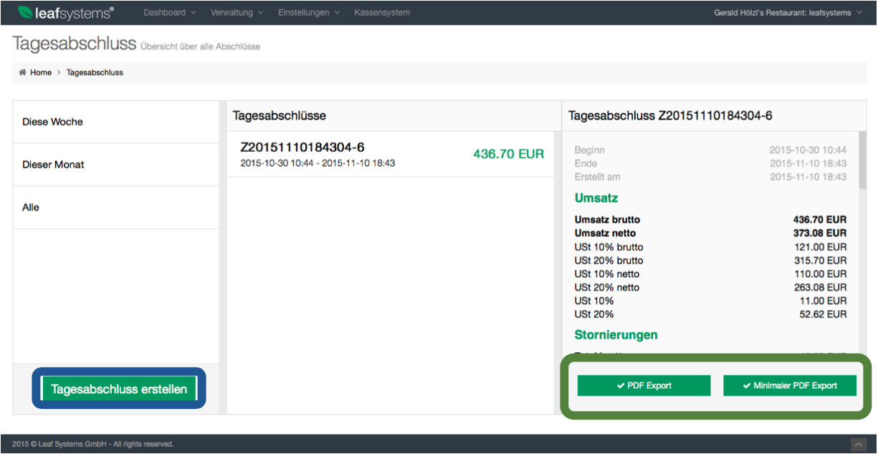
Task: Open the Einstellungen dropdown
Action: 304,12
